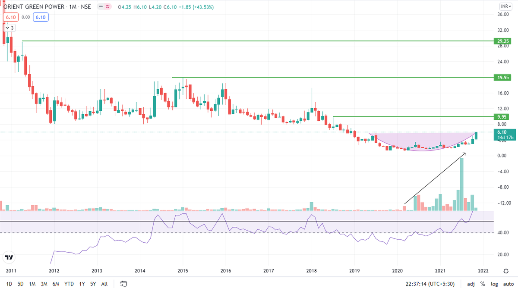Viewport: 518px width, 291px height.
Task: Click the 9.95 green price label
Action: tap(502, 117)
